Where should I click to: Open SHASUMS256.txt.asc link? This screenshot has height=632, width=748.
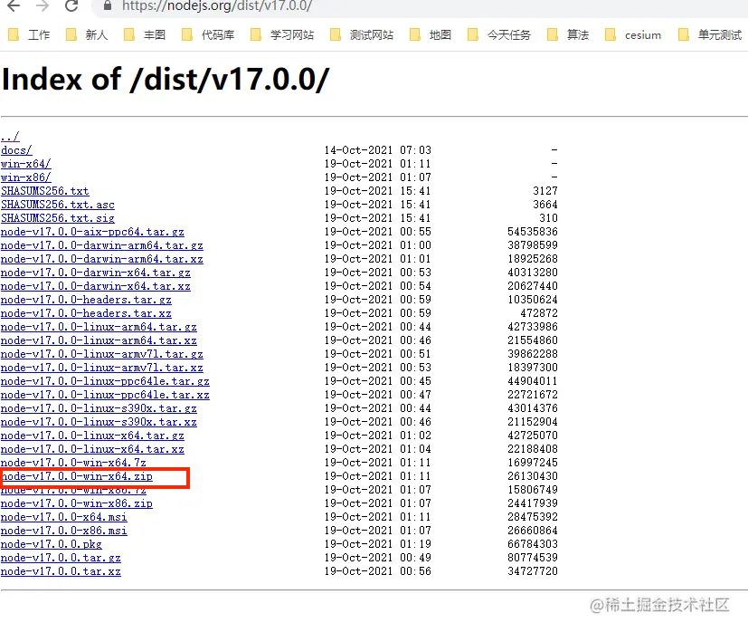tap(58, 205)
